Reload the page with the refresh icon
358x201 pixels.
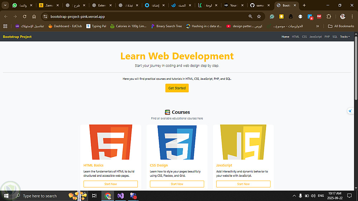(24, 16)
